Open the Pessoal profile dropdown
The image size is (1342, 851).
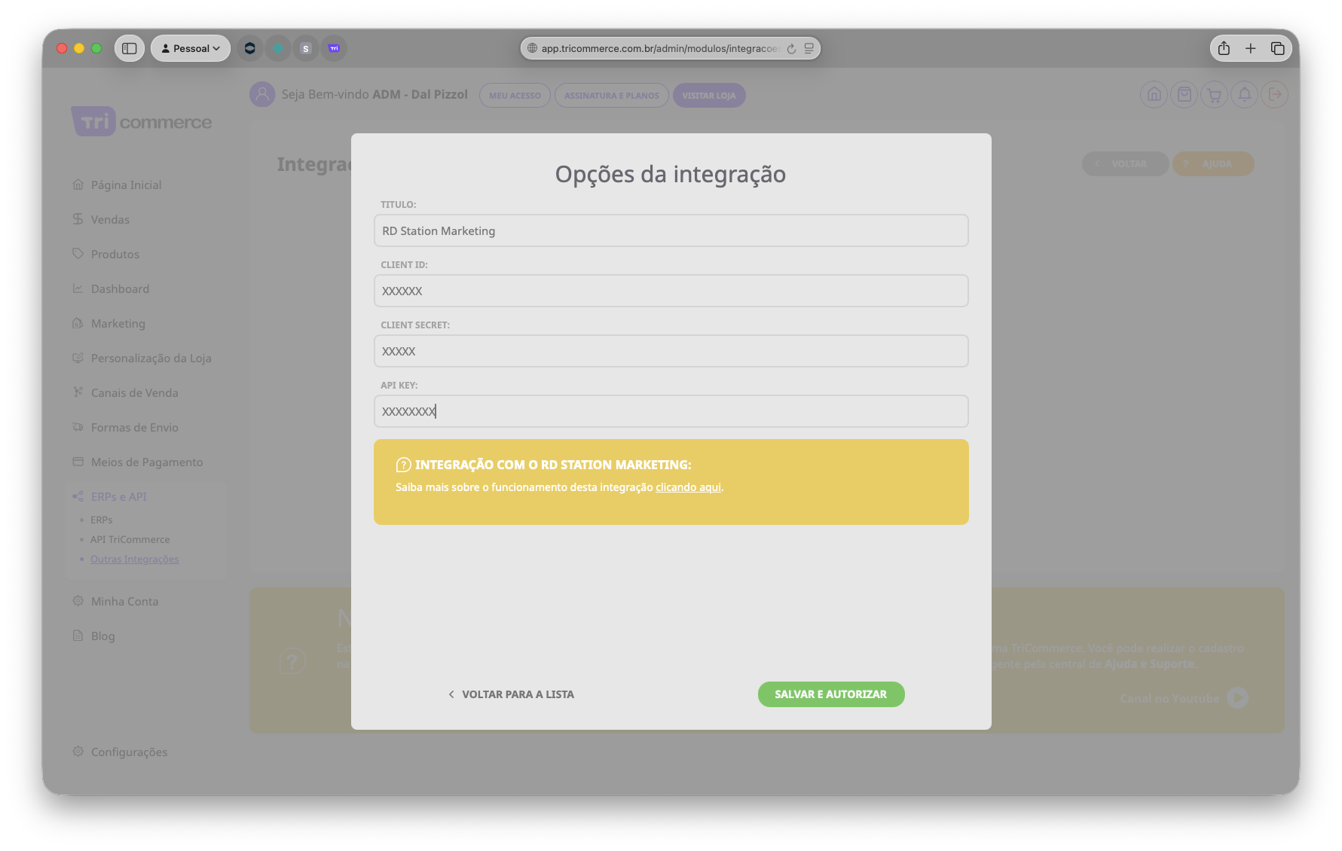(191, 48)
